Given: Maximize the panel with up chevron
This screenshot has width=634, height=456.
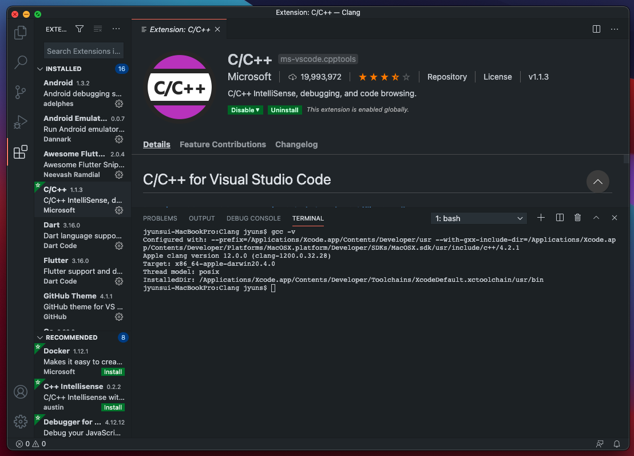Looking at the screenshot, I should pos(596,218).
